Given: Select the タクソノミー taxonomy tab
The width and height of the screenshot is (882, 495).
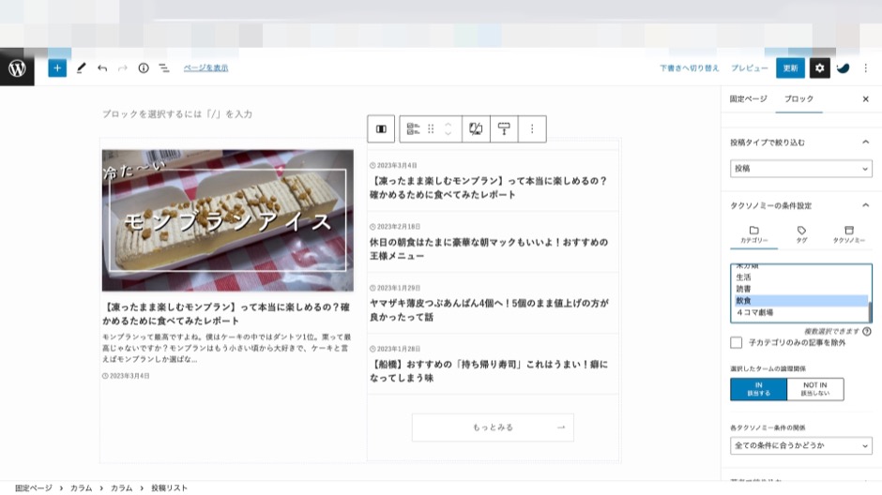Looking at the screenshot, I should [849, 234].
